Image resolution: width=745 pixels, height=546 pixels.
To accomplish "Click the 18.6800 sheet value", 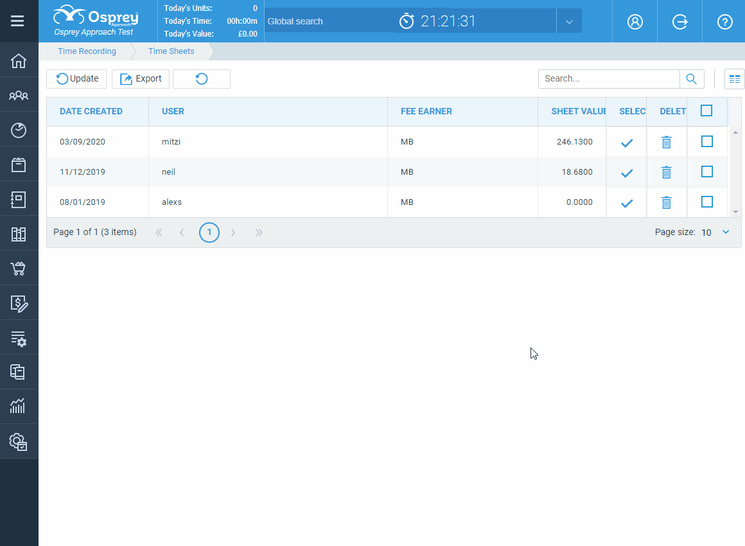I will pyautogui.click(x=577, y=172).
